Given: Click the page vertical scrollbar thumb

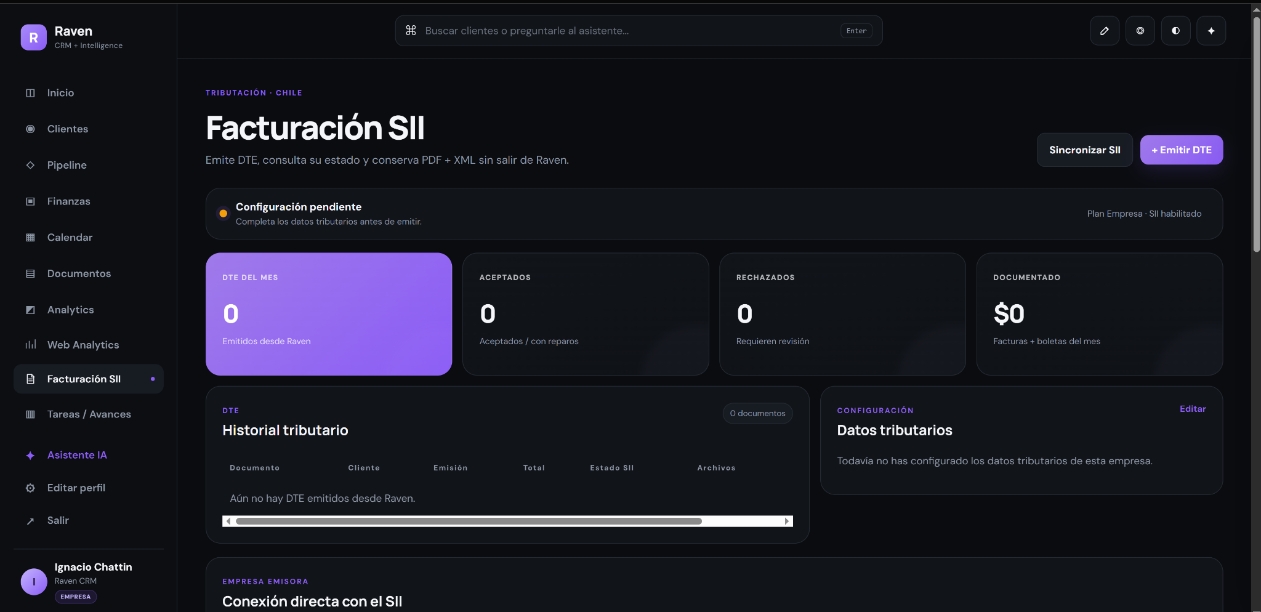Looking at the screenshot, I should click(1256, 134).
